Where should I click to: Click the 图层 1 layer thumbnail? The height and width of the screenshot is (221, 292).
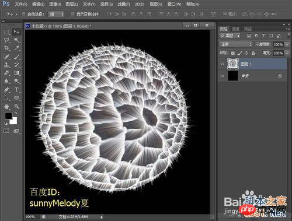[233, 64]
